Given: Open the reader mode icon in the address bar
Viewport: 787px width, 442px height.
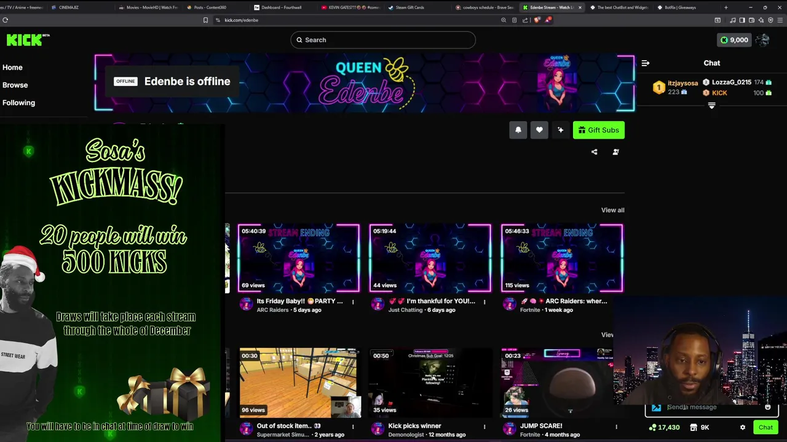Looking at the screenshot, I should pyautogui.click(x=515, y=20).
